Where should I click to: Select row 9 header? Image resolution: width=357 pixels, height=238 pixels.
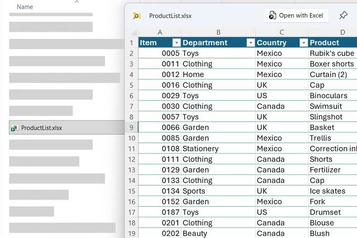click(132, 127)
